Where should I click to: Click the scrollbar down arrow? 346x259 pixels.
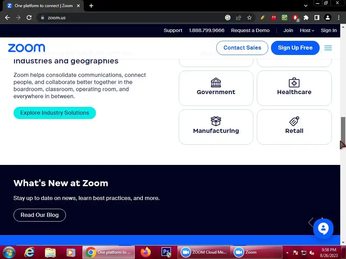343,242
